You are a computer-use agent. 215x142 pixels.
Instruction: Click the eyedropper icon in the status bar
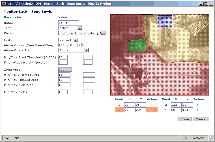point(6,138)
